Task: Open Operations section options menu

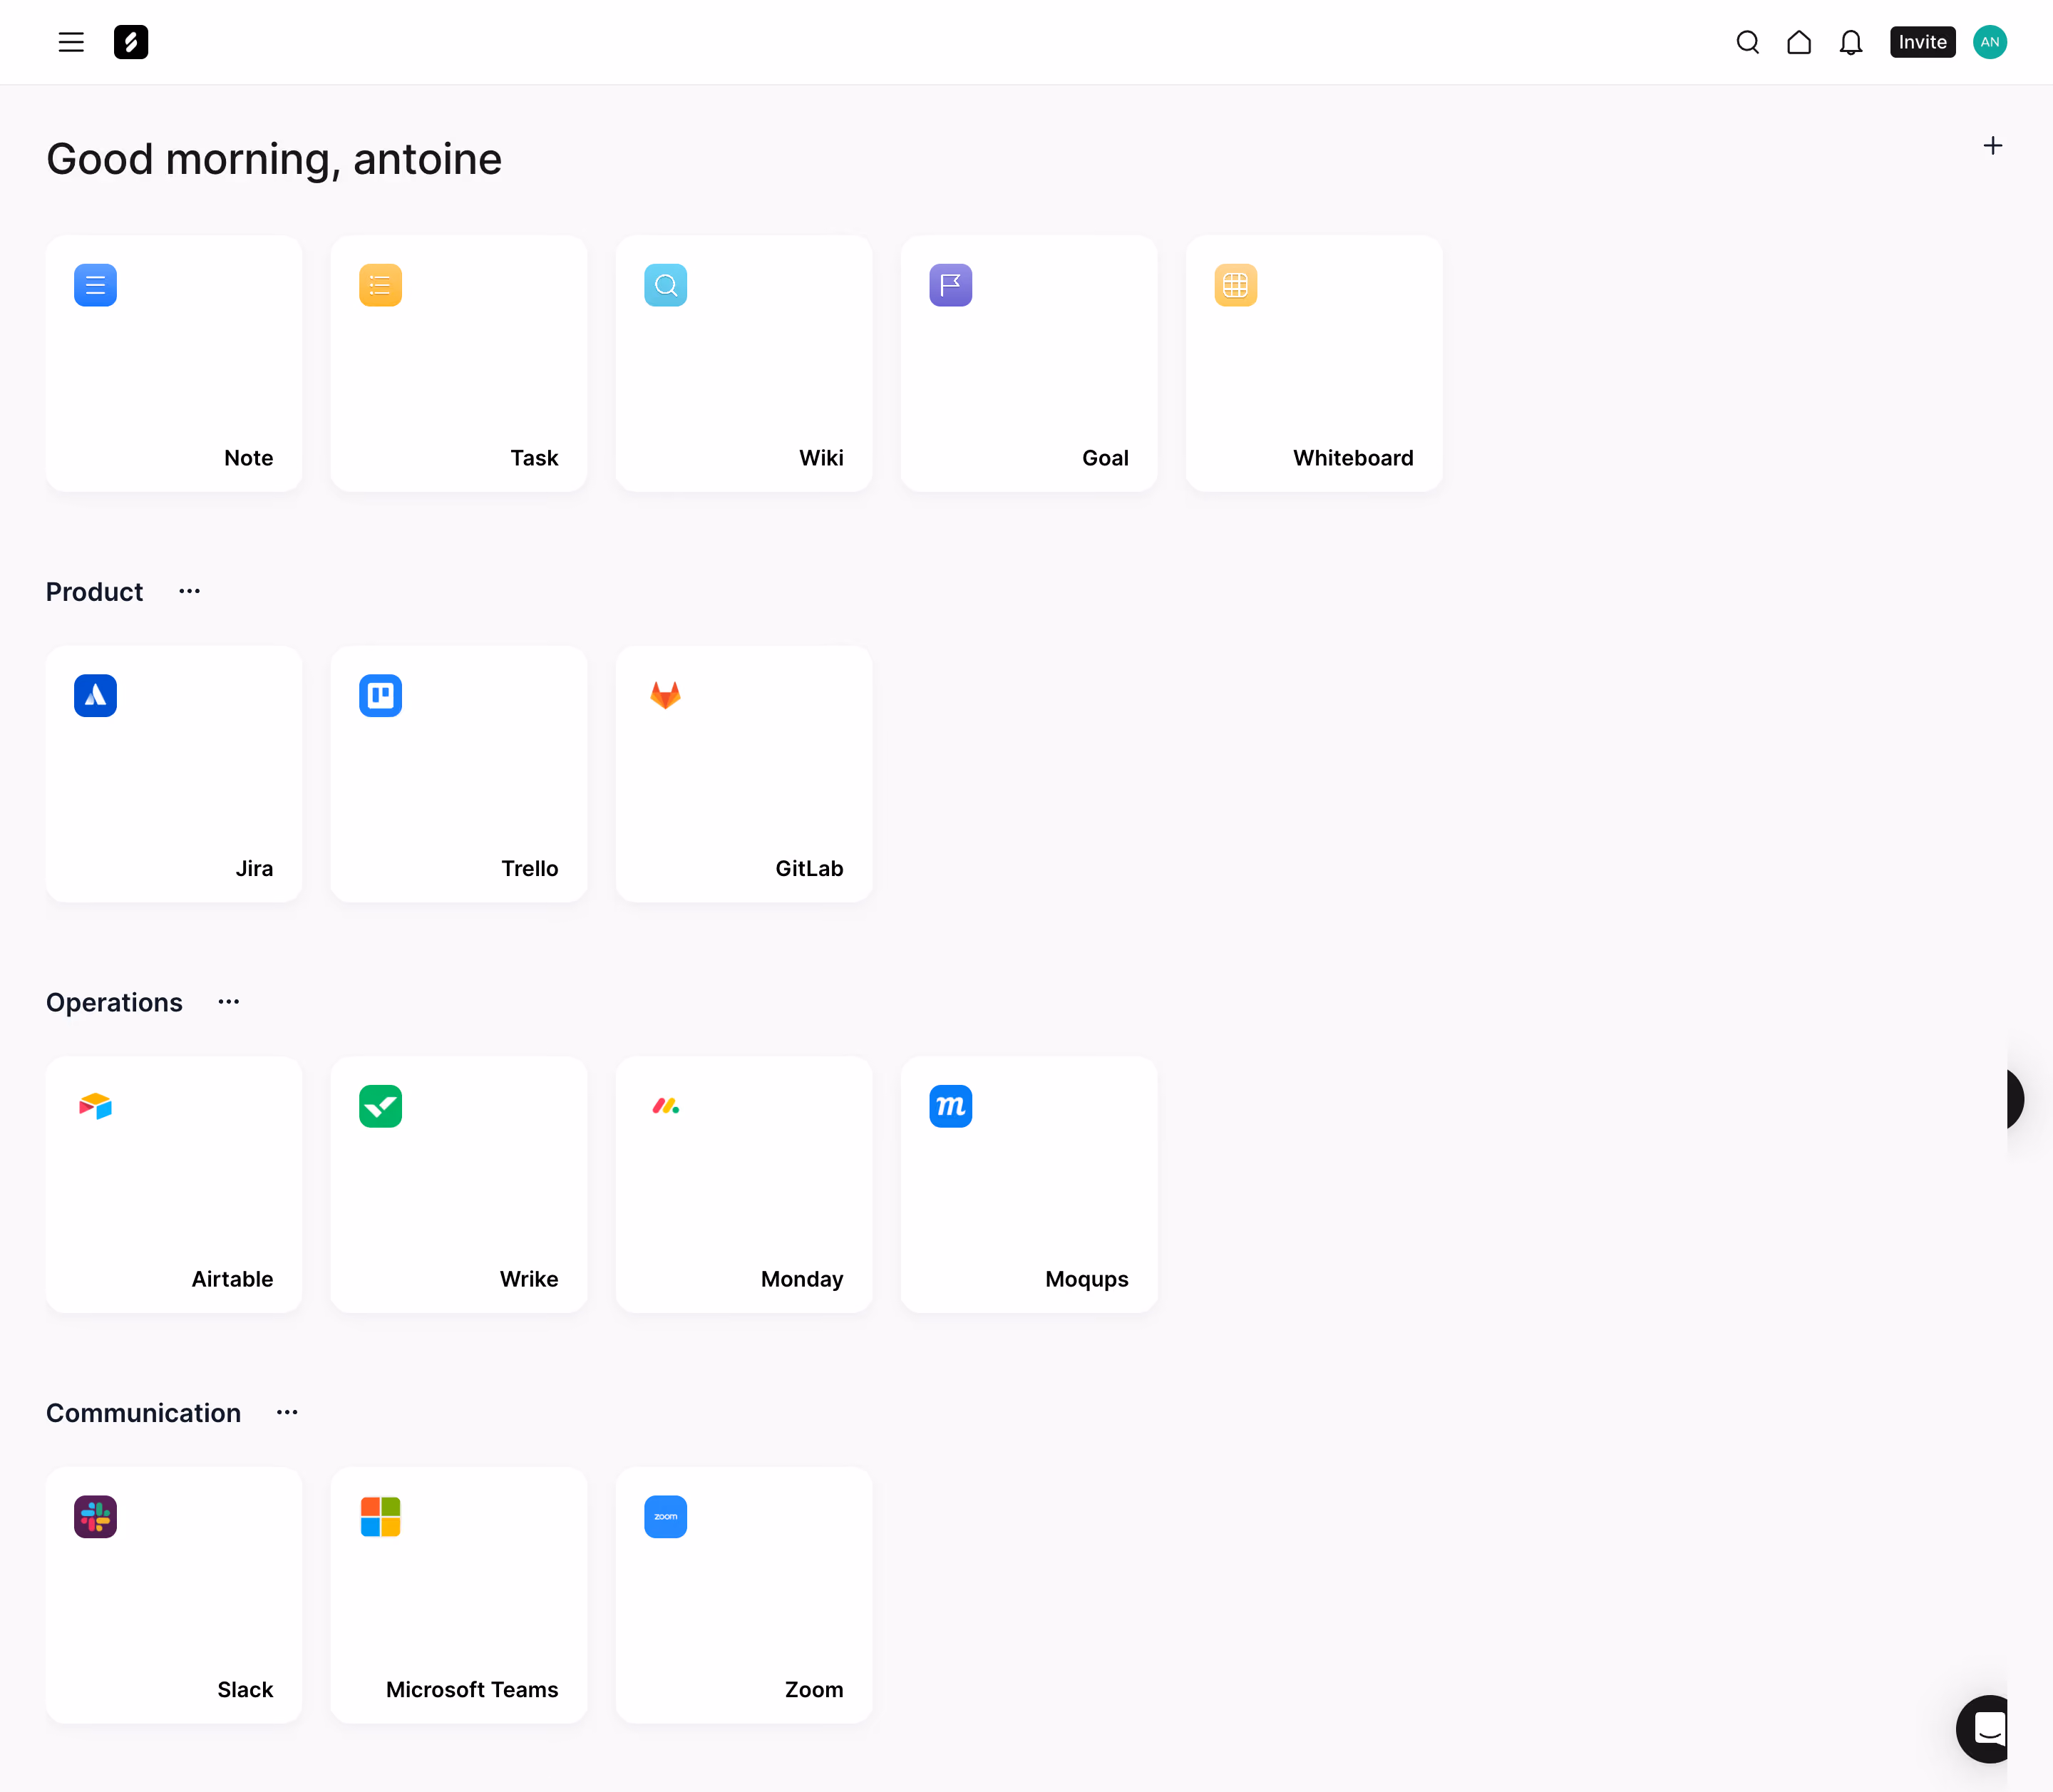Action: (228, 1002)
